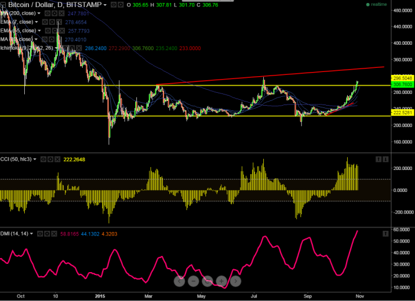Click the 160.0000 price axis label

click(403, 142)
